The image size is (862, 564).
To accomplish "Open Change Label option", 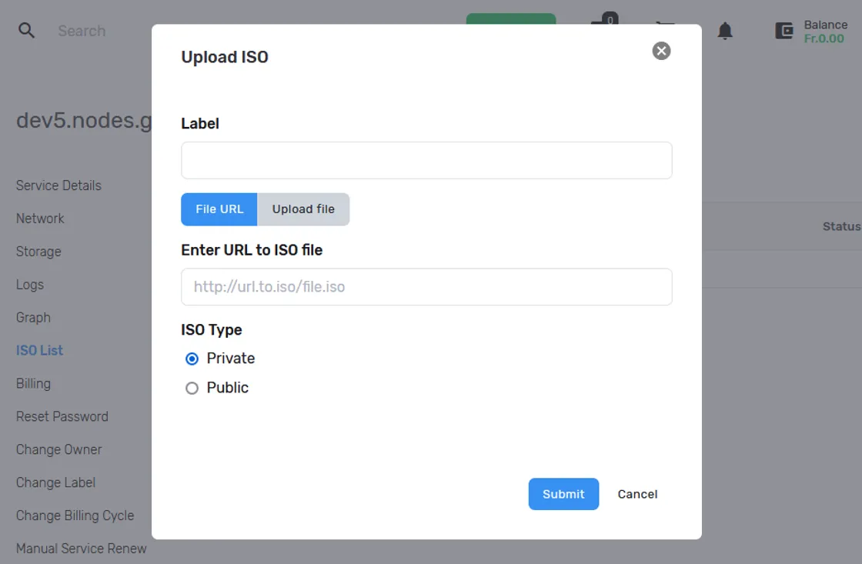I will click(55, 482).
